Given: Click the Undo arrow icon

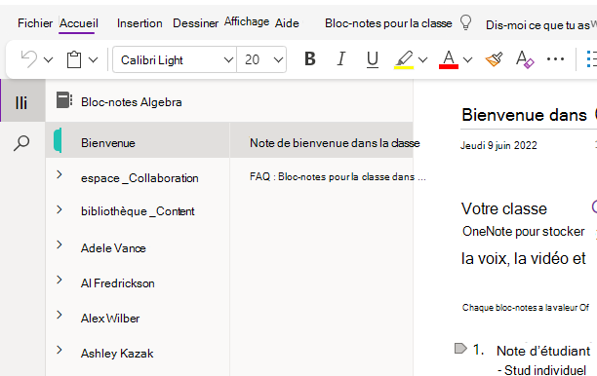Looking at the screenshot, I should [x=29, y=59].
